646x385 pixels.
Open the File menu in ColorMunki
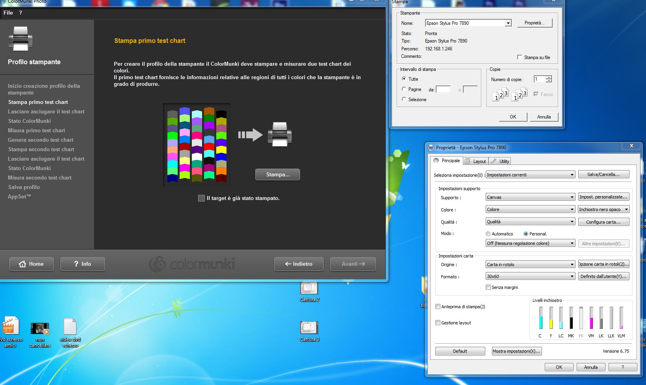[8, 13]
